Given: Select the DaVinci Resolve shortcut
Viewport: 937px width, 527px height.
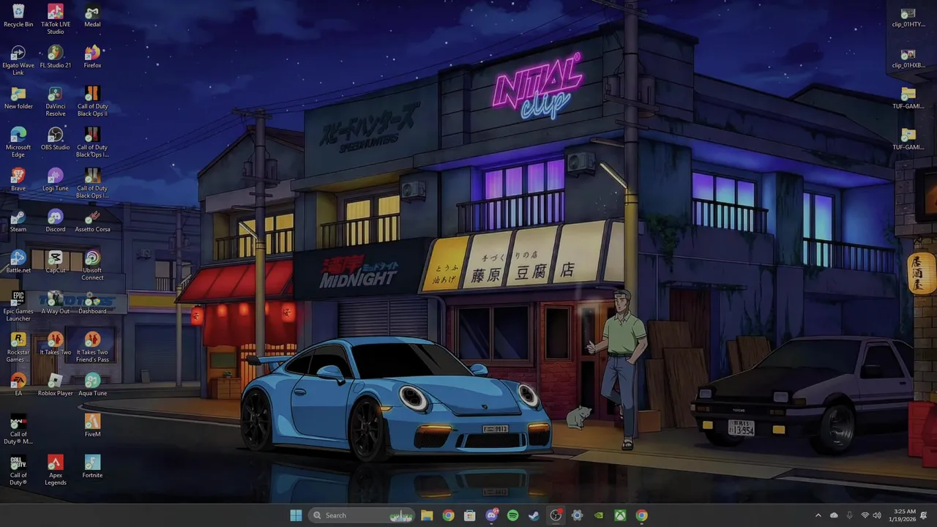Looking at the screenshot, I should tap(56, 102).
